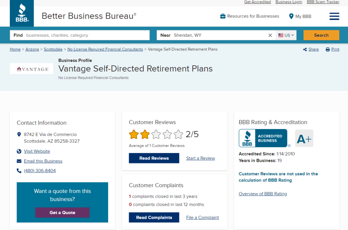Click the A+ rating badge

pyautogui.click(x=304, y=138)
